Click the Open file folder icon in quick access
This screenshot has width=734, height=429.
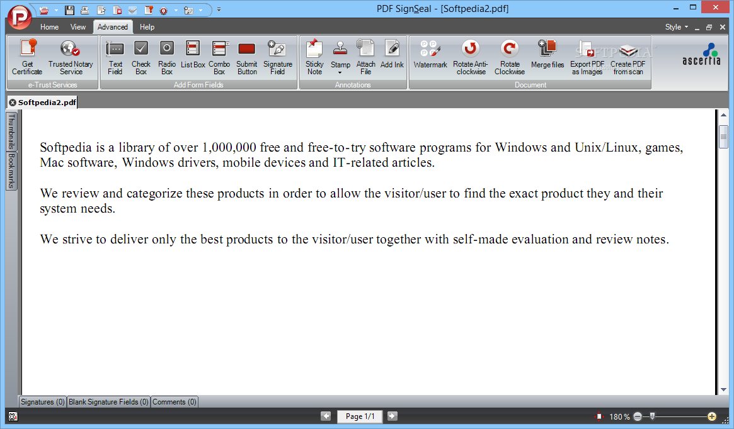(43, 10)
